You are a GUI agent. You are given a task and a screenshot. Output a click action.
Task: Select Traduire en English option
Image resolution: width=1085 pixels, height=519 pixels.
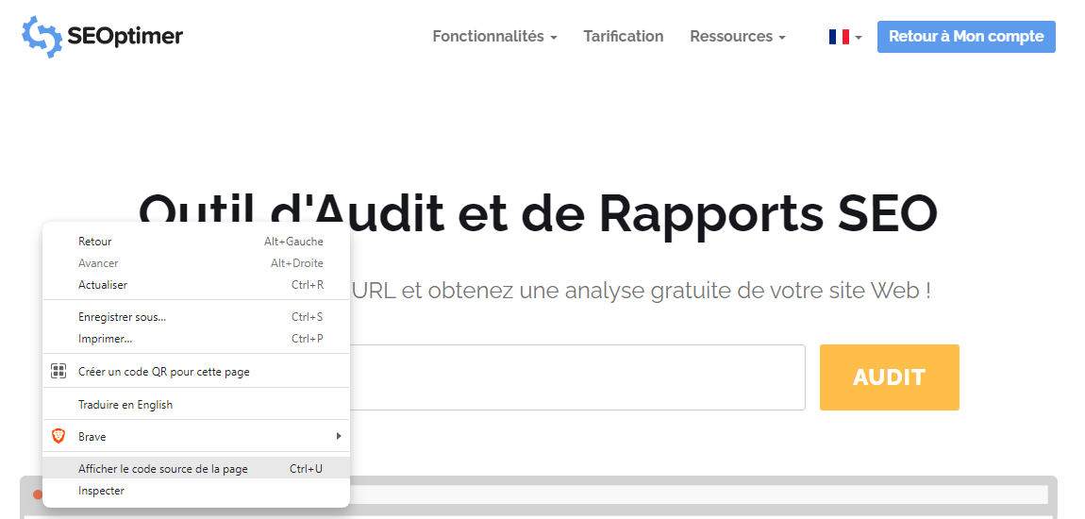coord(125,405)
